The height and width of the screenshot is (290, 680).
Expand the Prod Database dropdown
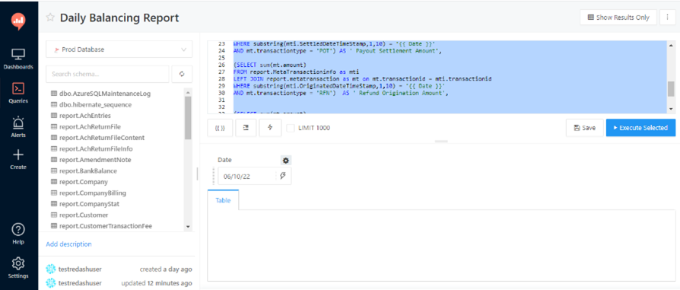coord(119,49)
